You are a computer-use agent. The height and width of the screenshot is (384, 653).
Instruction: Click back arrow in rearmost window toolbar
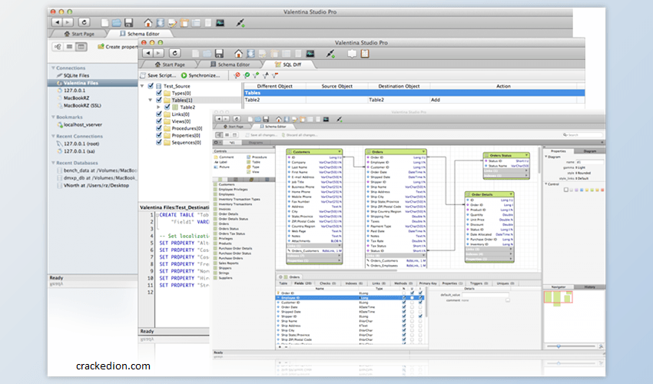58,22
